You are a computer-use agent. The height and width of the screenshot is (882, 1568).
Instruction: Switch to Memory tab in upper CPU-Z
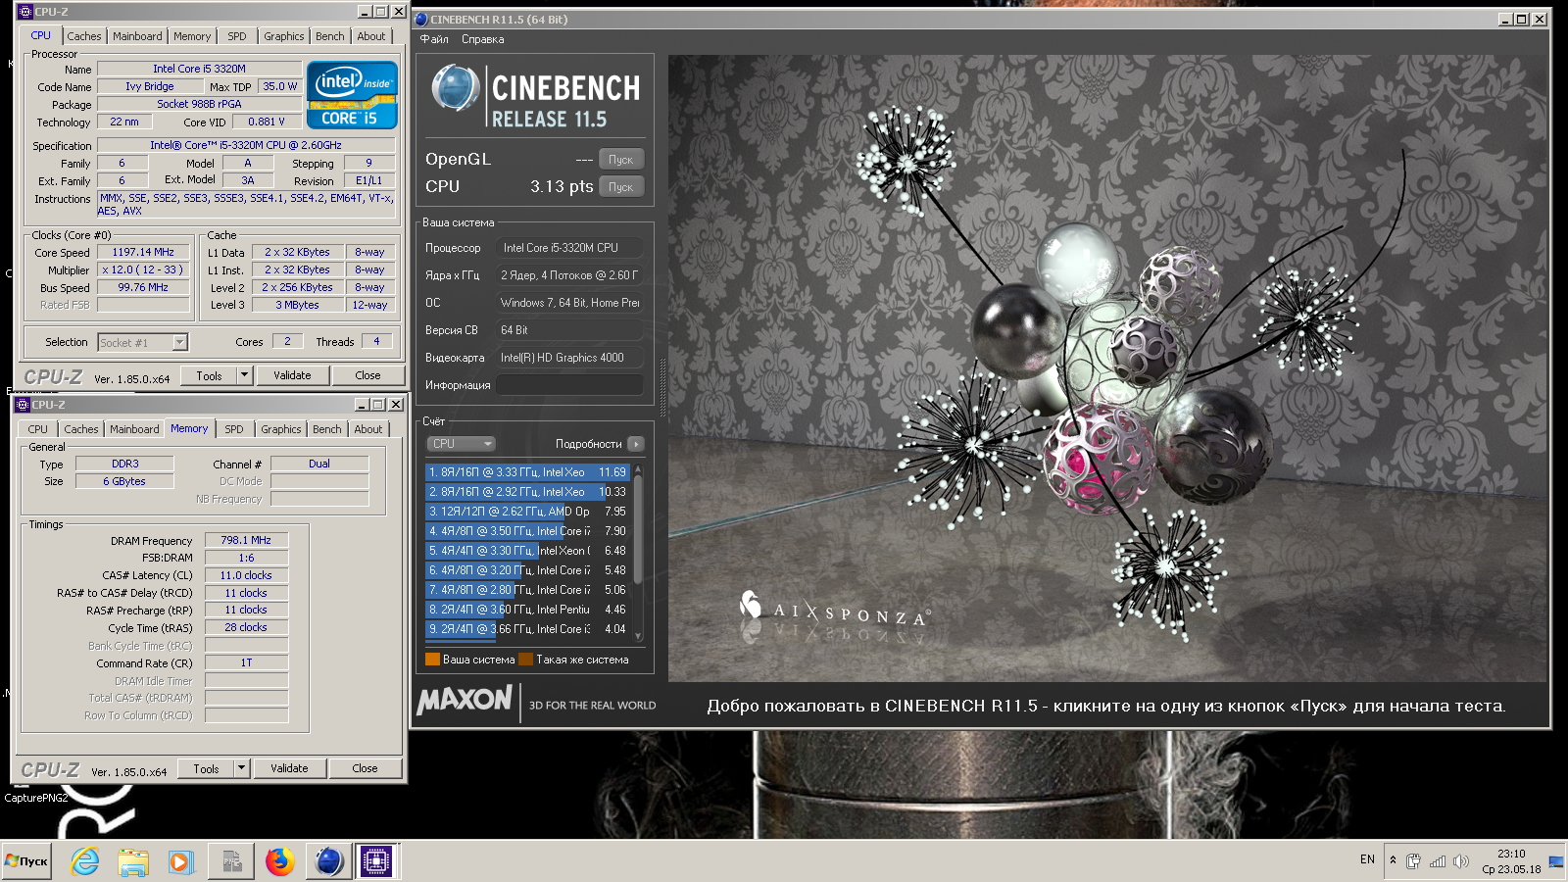[x=192, y=36]
